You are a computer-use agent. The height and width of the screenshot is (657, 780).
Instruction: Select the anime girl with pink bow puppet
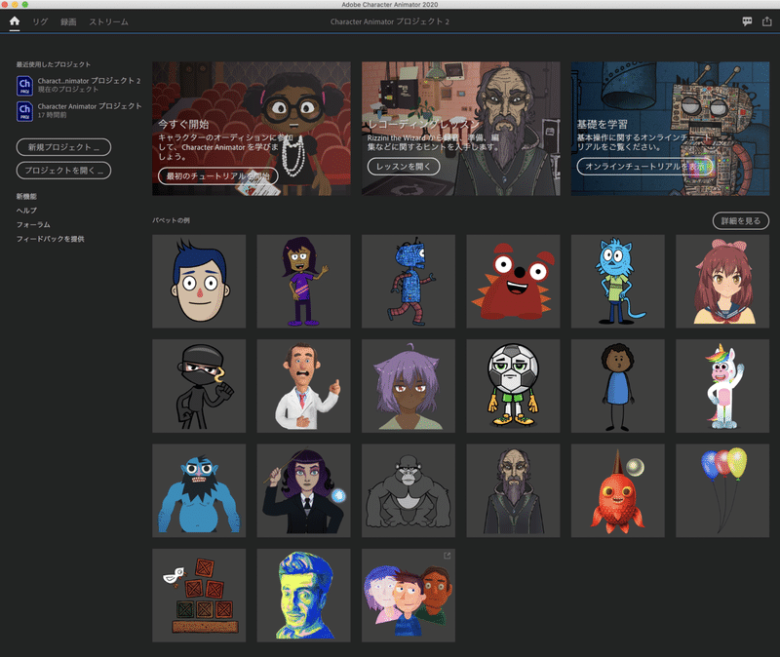722,282
